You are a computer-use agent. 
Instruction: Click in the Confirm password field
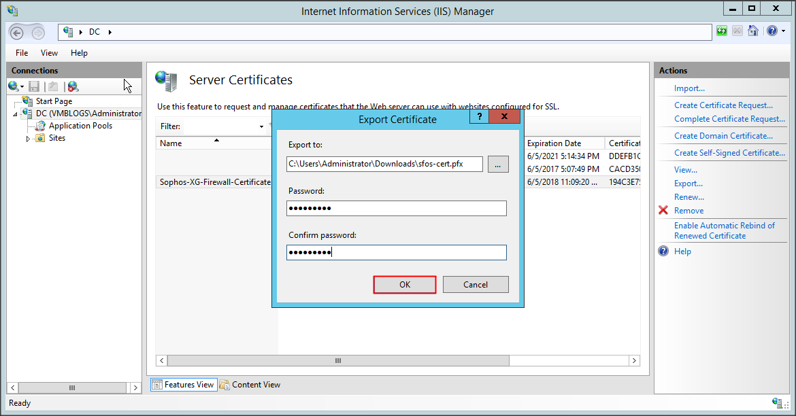(396, 252)
